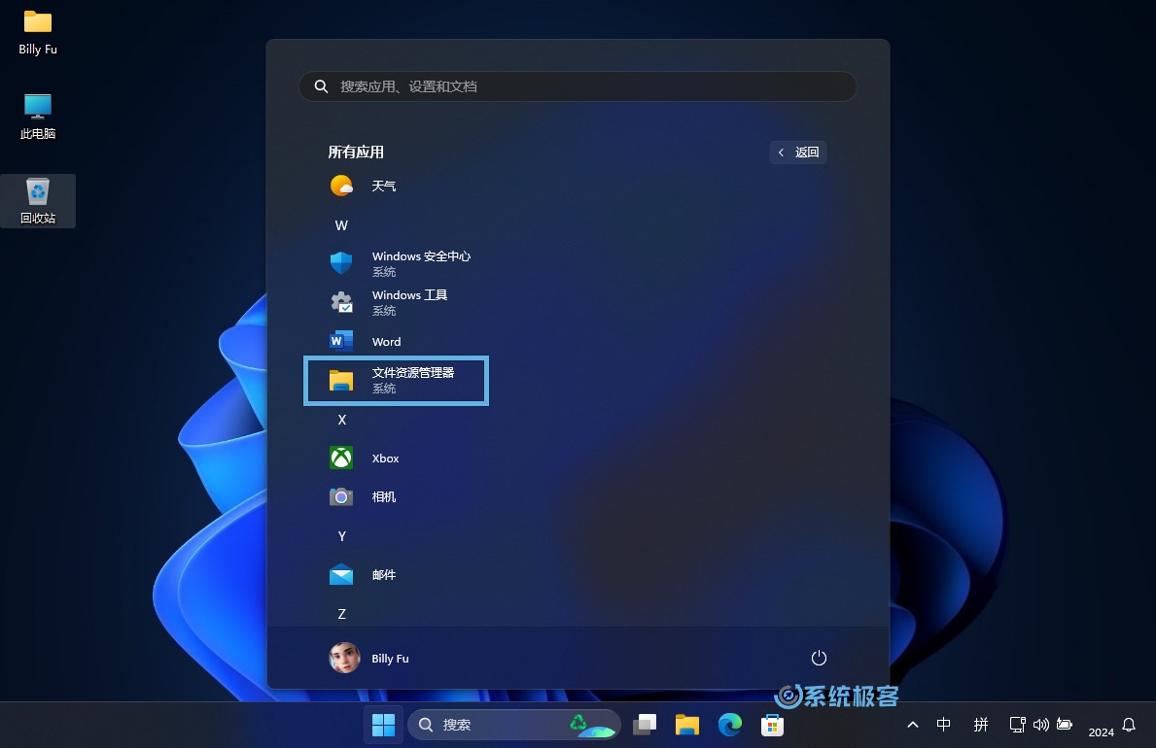Open the 天气 weather app

[x=384, y=186]
